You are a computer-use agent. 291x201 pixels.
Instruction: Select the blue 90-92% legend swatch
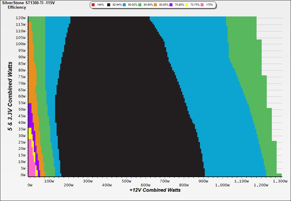pos(125,5)
